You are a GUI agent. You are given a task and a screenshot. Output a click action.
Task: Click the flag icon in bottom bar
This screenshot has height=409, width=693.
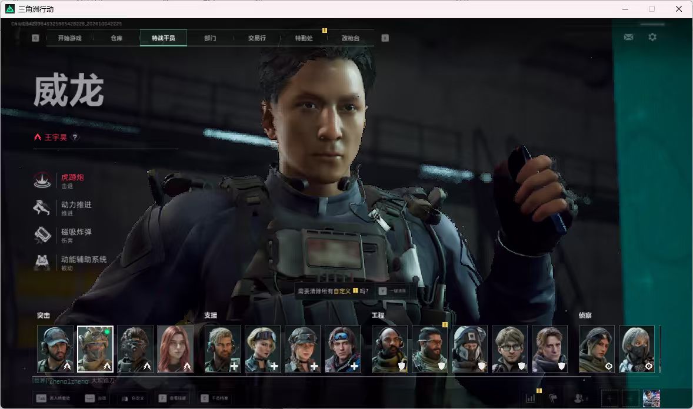[553, 398]
